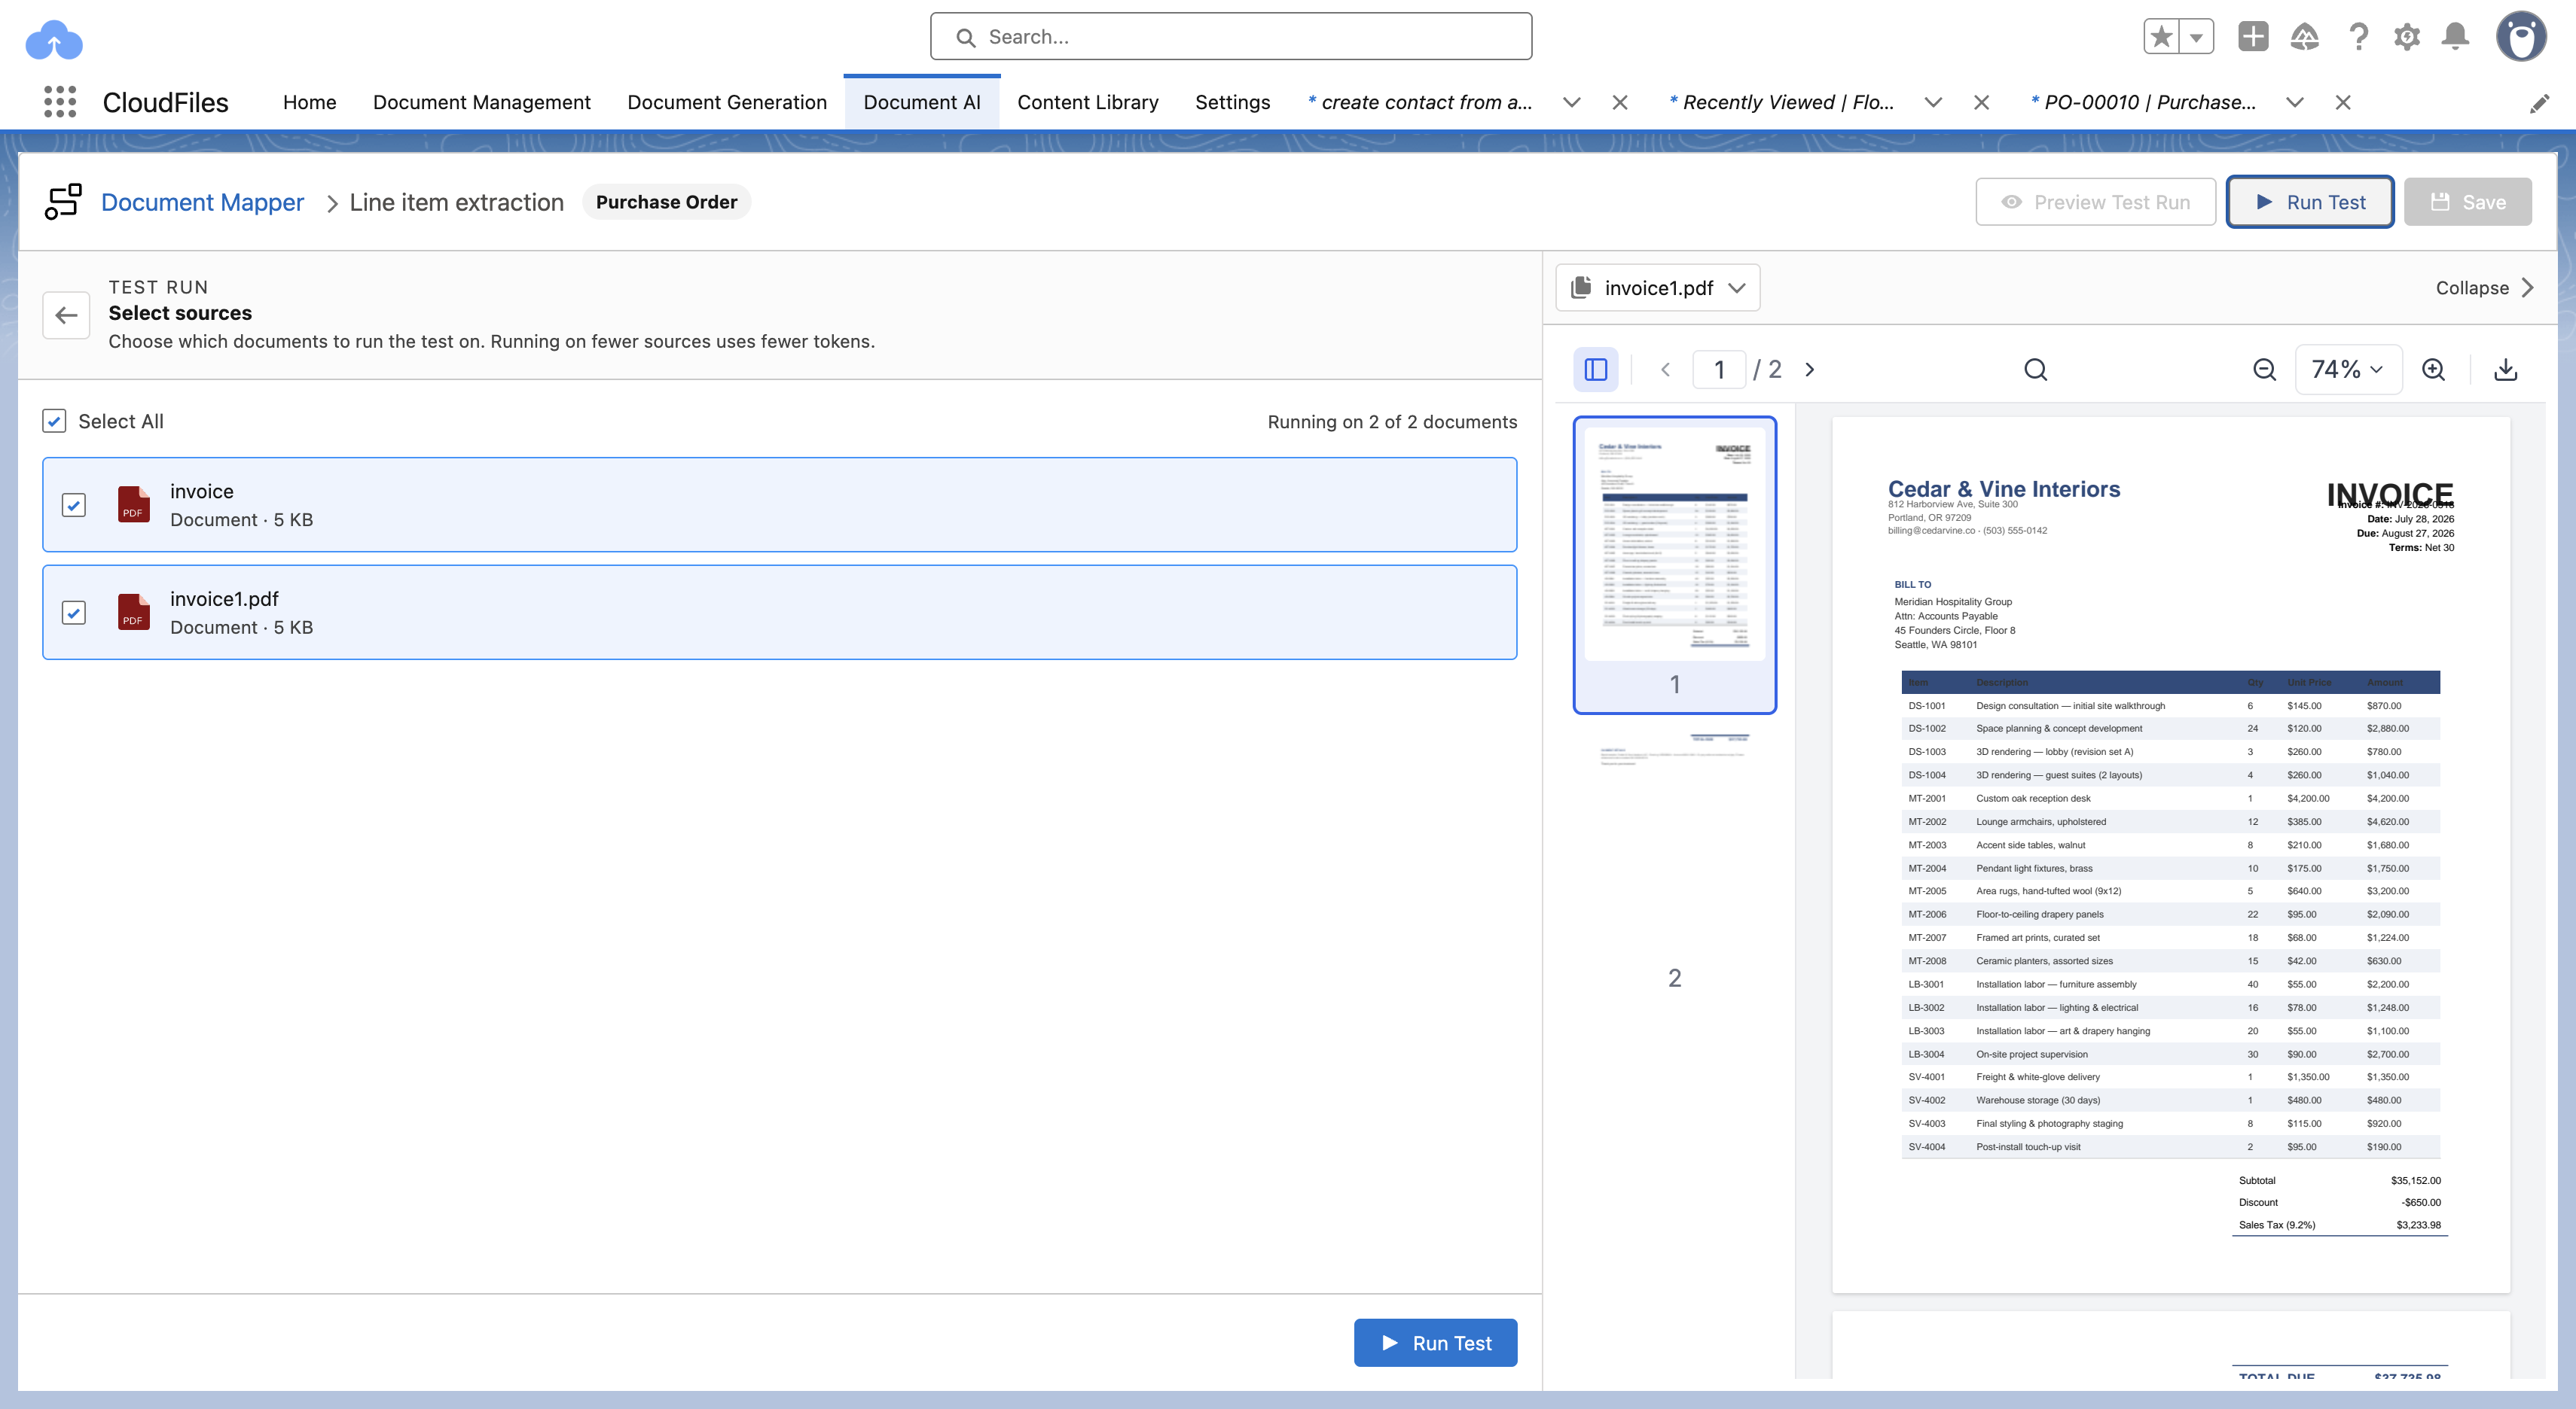Uncheck the invoice1.pdf document checkbox

pyautogui.click(x=74, y=613)
